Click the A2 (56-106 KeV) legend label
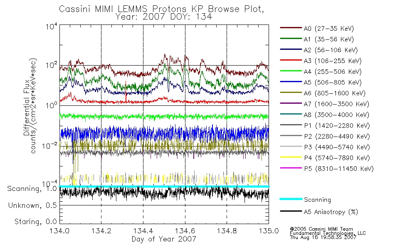The width and height of the screenshot is (395, 249). 331,50
